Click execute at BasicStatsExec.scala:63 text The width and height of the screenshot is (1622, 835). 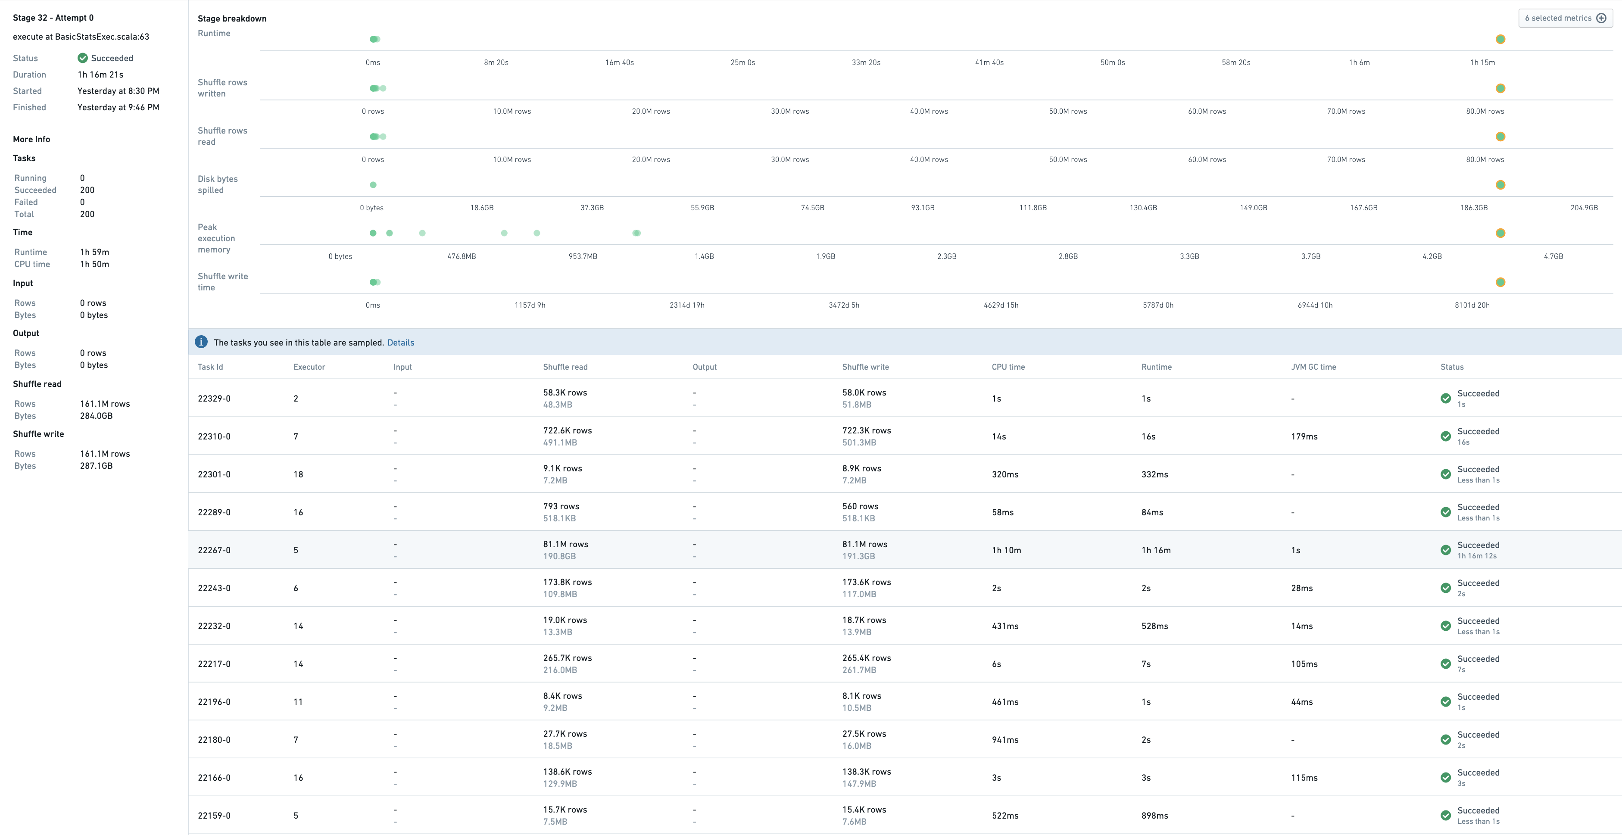point(81,37)
